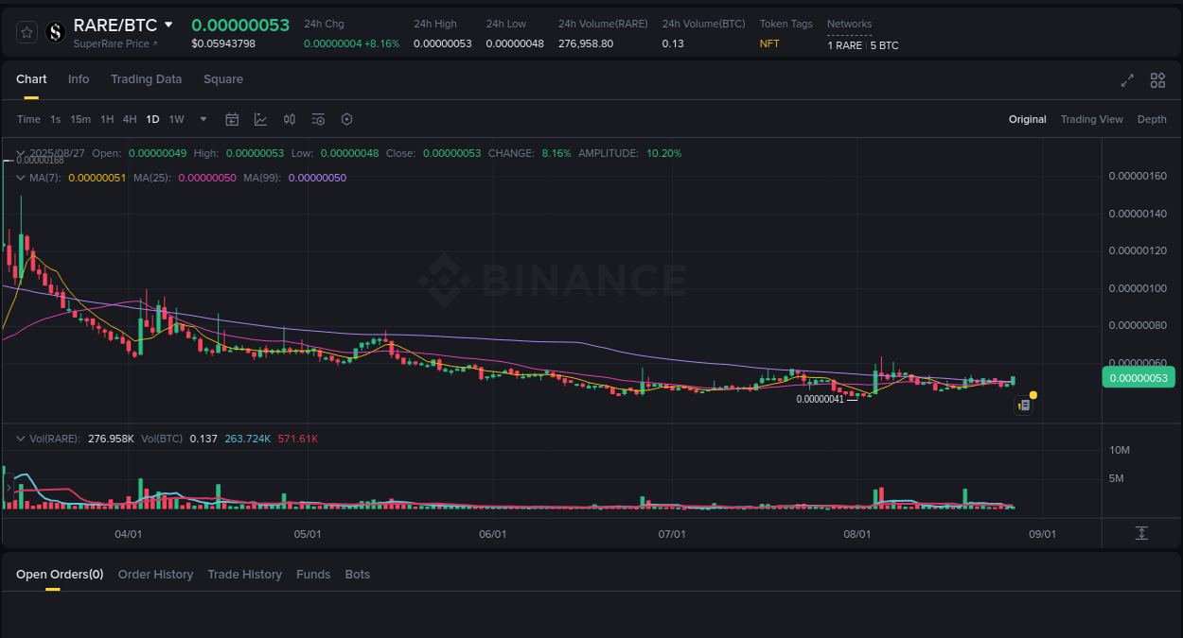Viewport: 1183px width, 638px height.
Task: Switch to the Trading Data tab
Action: pos(146,79)
